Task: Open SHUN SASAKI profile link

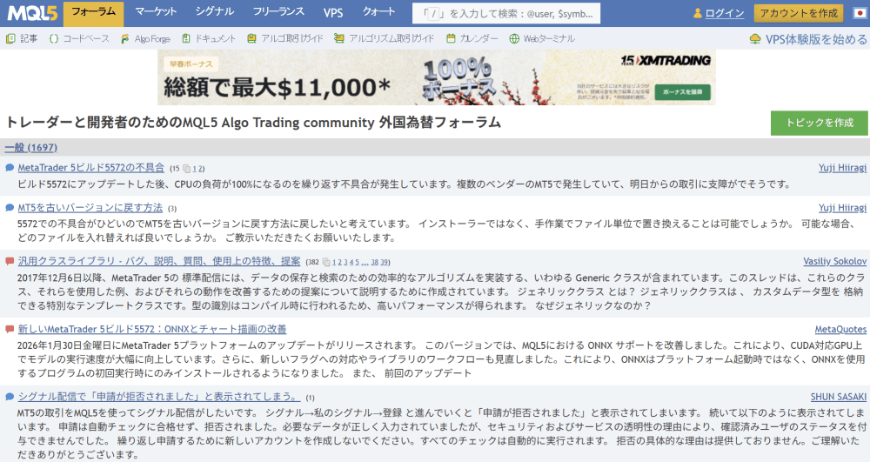Action: coord(839,397)
